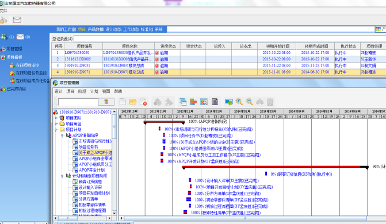Select the 顾客订货信息 tree item
386x224 pixels.
90,181
